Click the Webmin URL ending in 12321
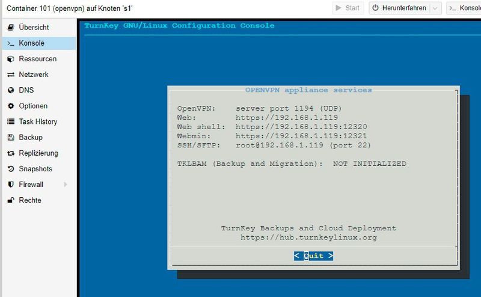 tap(301, 136)
